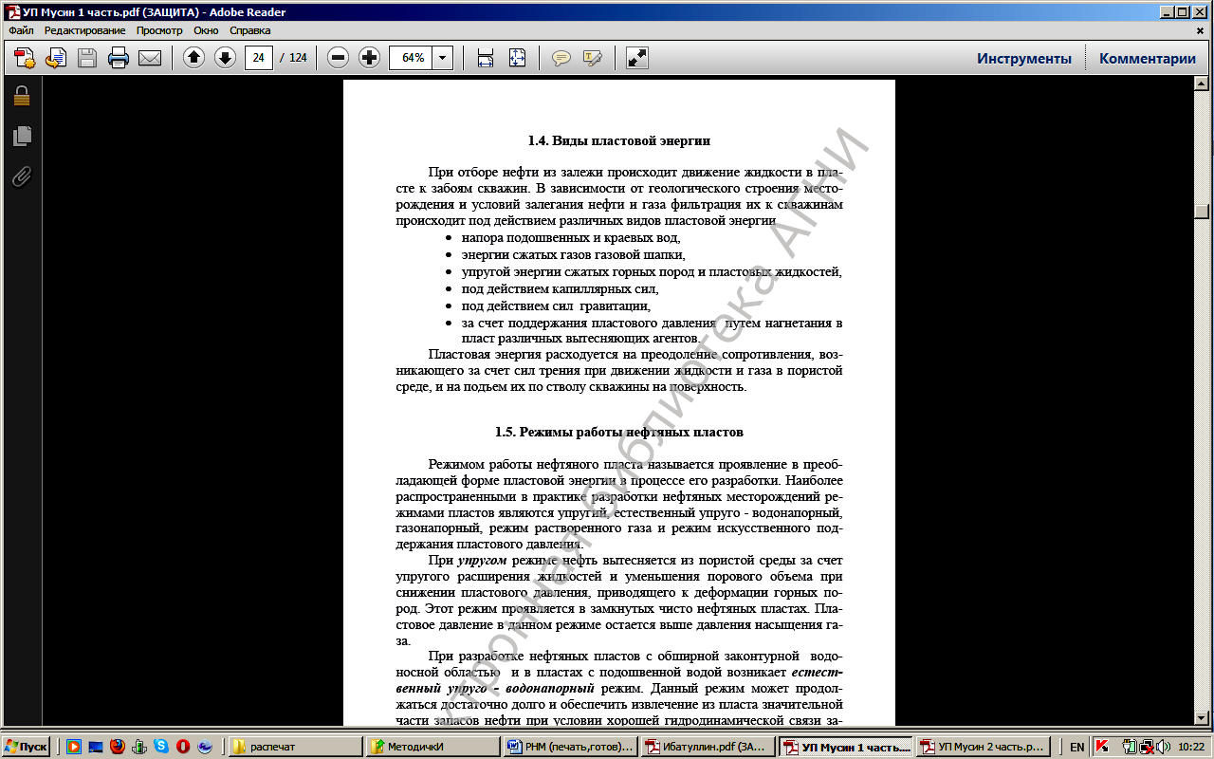Click show desktop quick launch icon

click(x=96, y=747)
